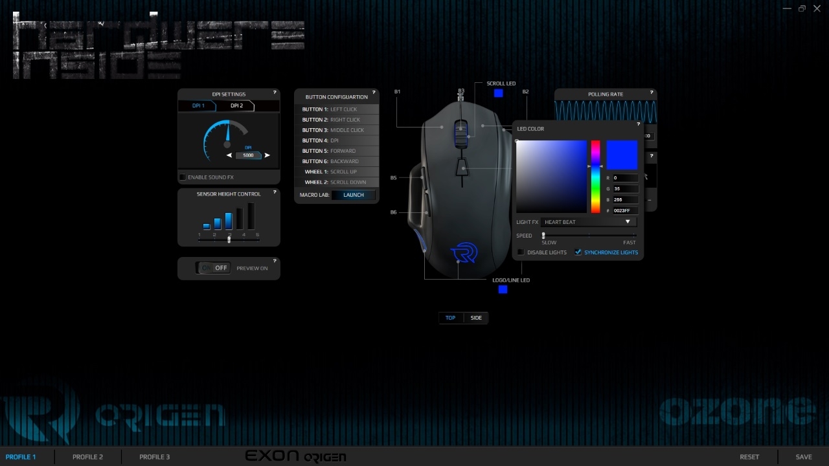
Task: Click the Logo/Line LED color swatch
Action: 503,289
